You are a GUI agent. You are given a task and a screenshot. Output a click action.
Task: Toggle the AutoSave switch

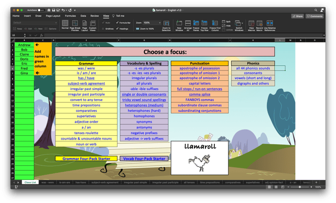tap(41, 10)
